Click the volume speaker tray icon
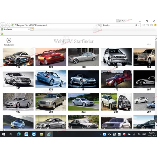 (139, 134)
